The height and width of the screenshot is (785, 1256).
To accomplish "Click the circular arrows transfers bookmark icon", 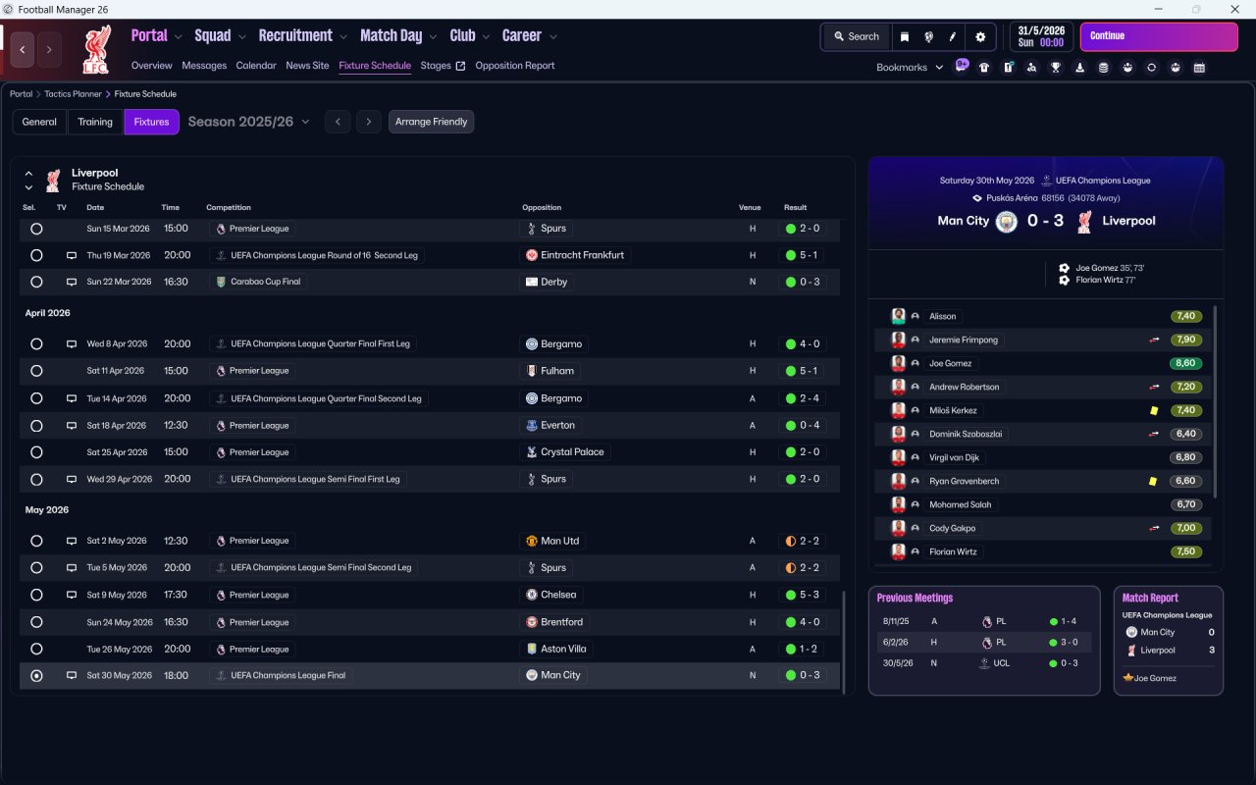I will point(1151,68).
